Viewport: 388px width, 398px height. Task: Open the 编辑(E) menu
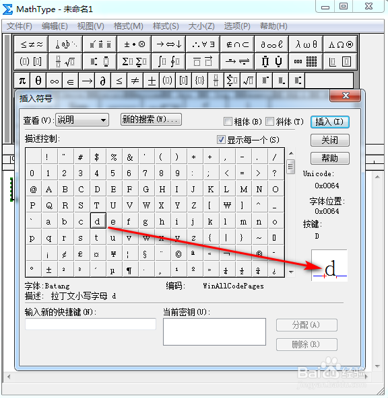(55, 26)
